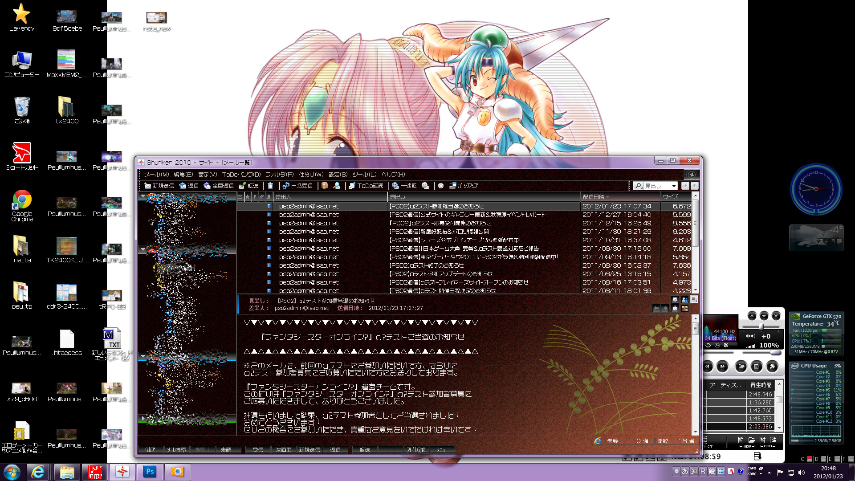Collapse the first folder tree section arrow
This screenshot has width=855, height=481.
143,196
